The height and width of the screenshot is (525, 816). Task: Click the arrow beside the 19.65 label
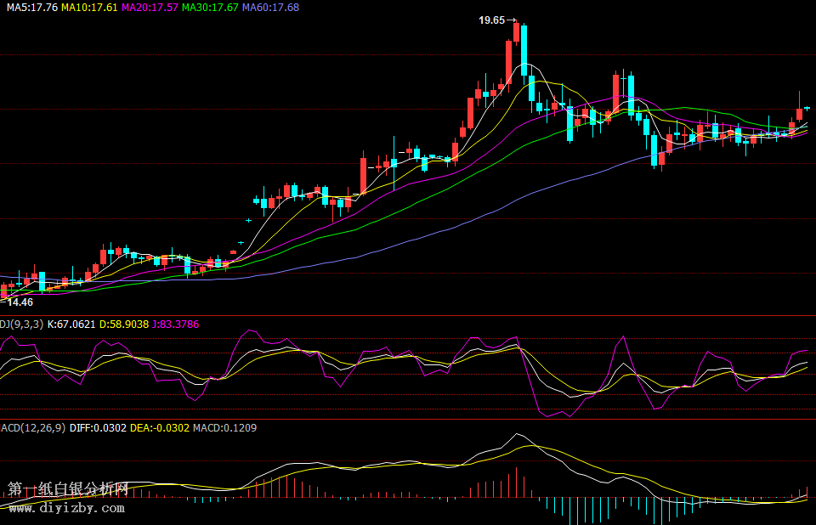pyautogui.click(x=512, y=20)
